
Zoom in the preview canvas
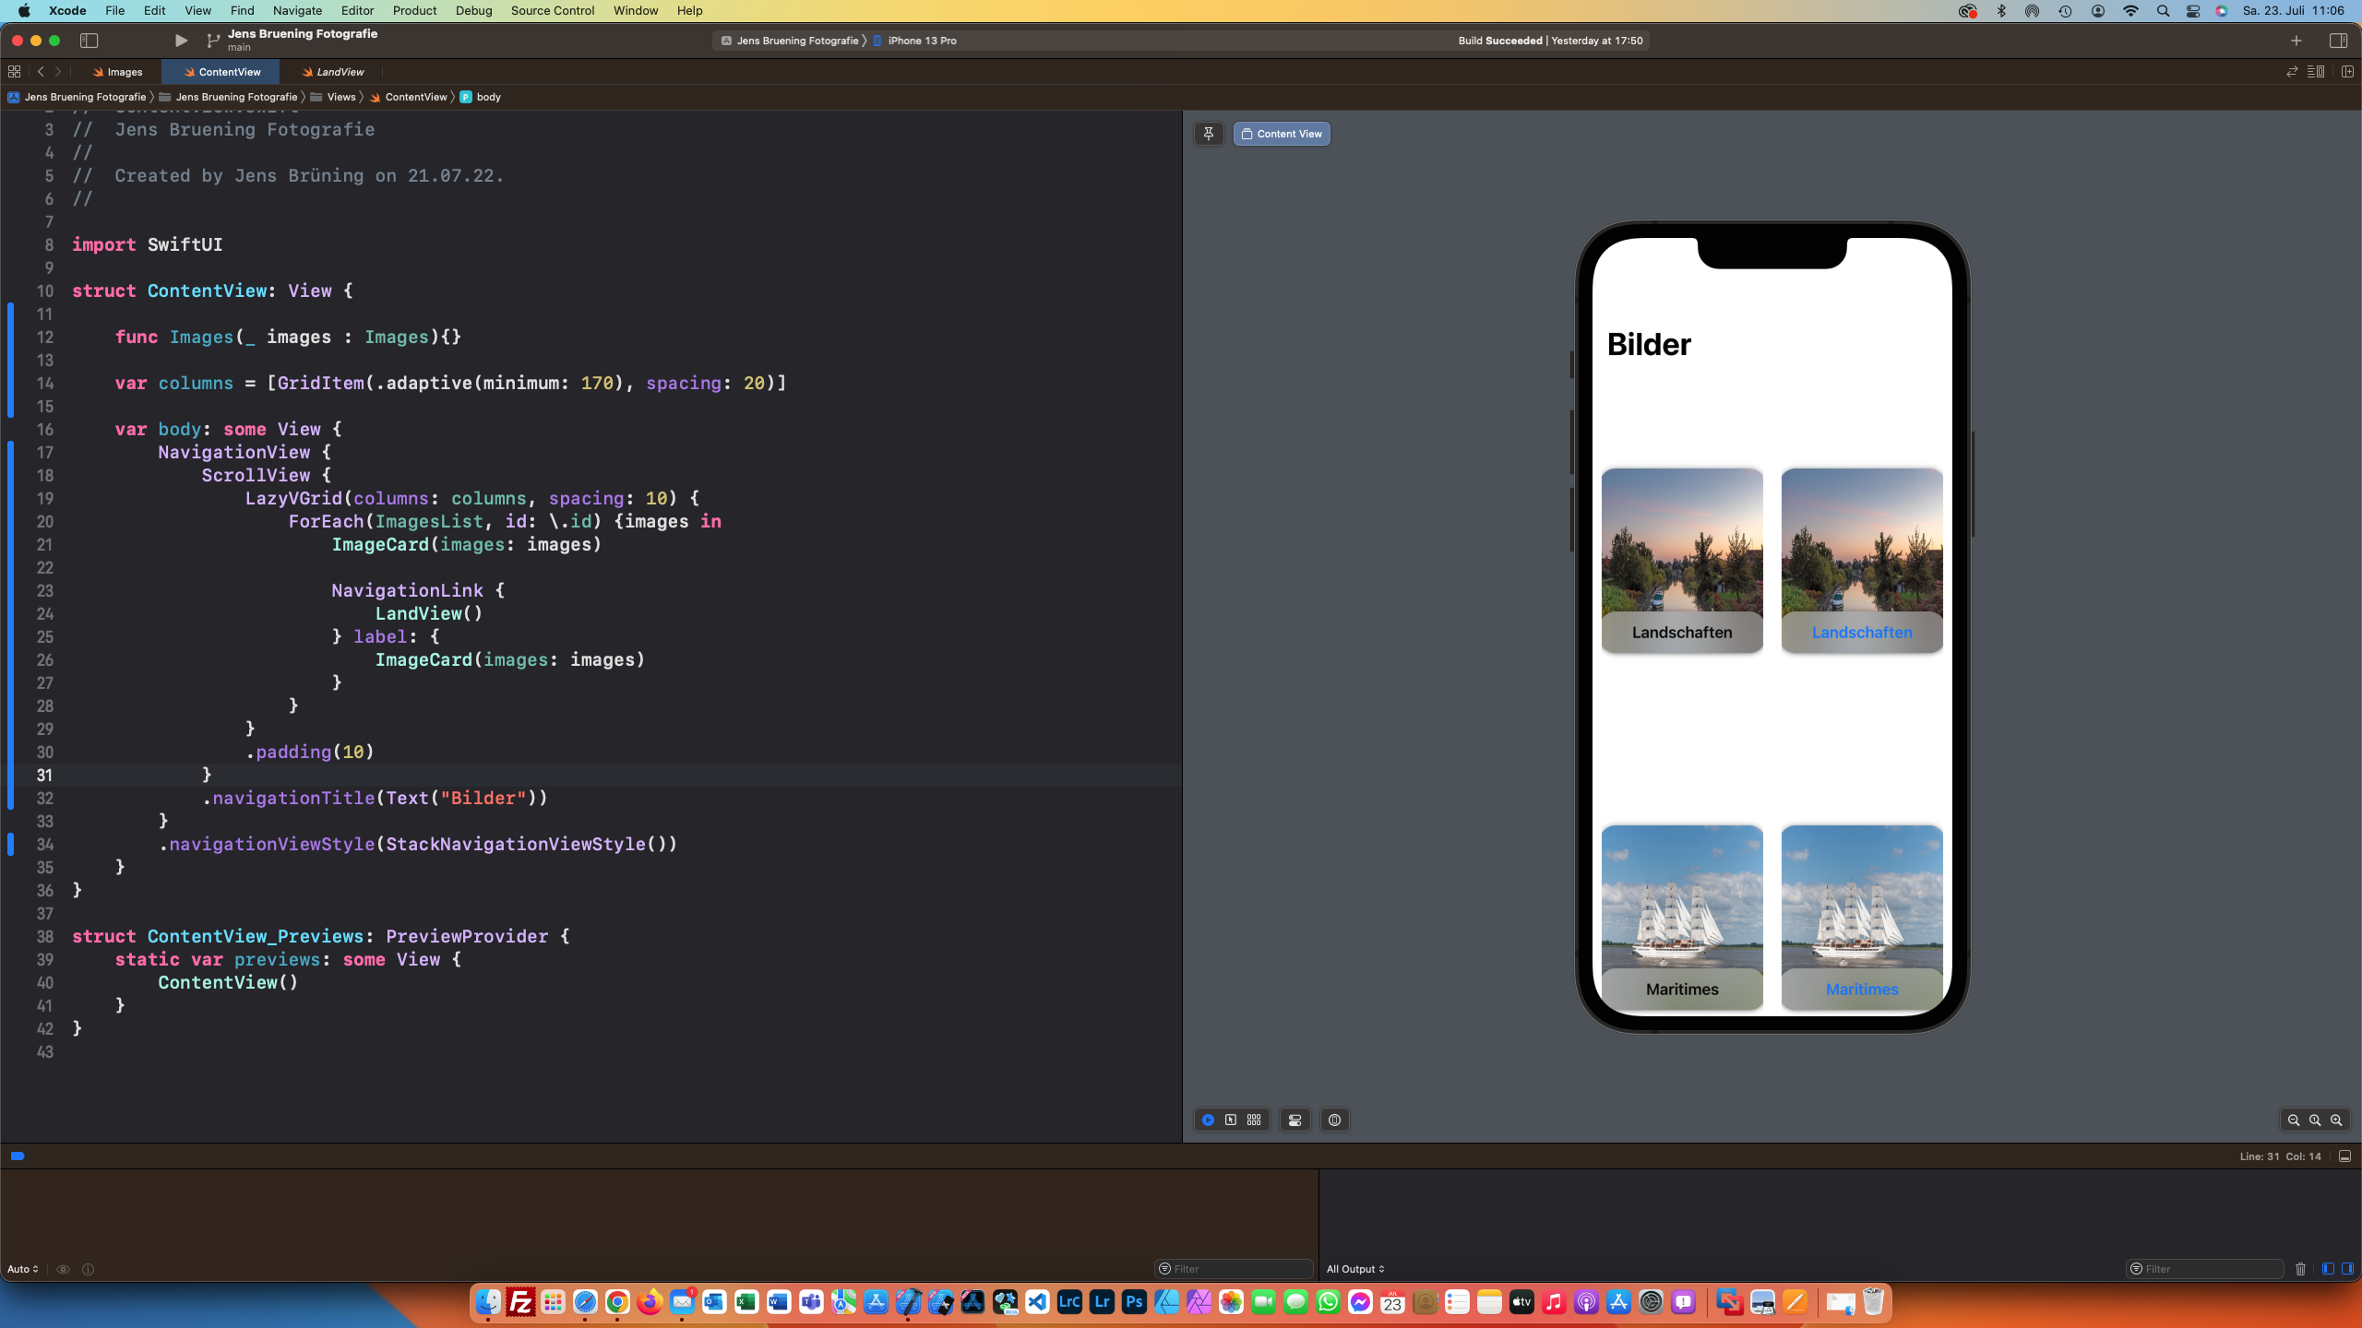click(x=2336, y=1120)
